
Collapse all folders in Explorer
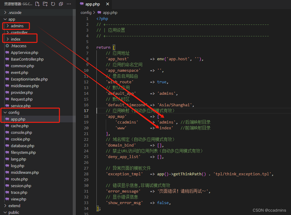(x=61, y=4)
